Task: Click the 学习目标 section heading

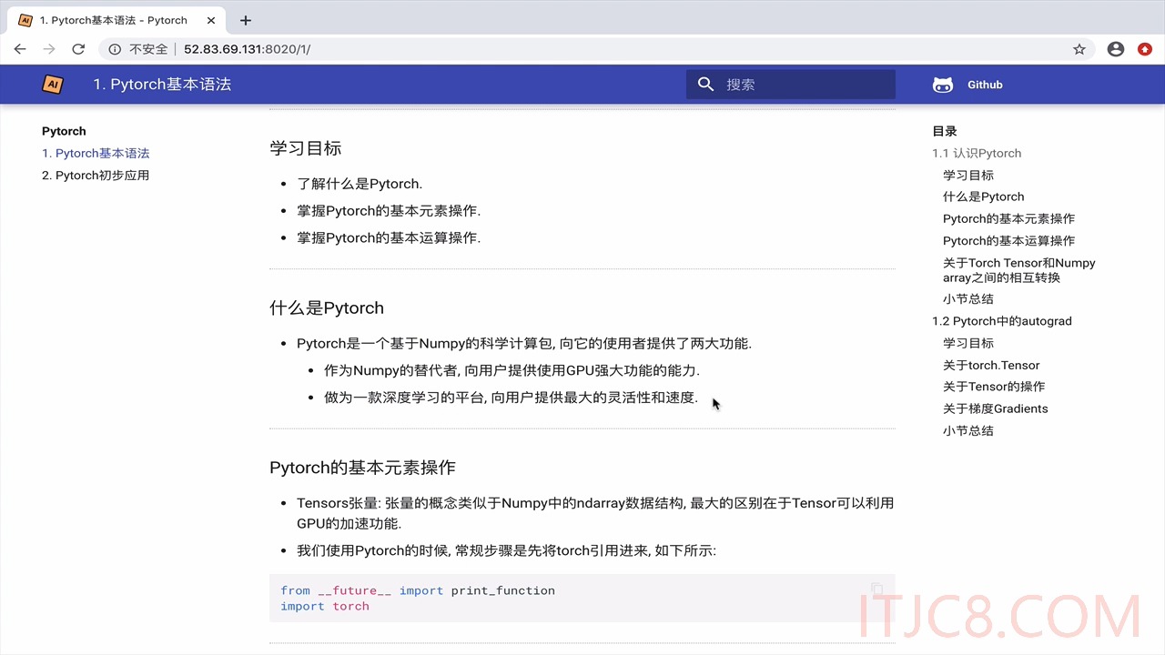Action: tap(305, 148)
